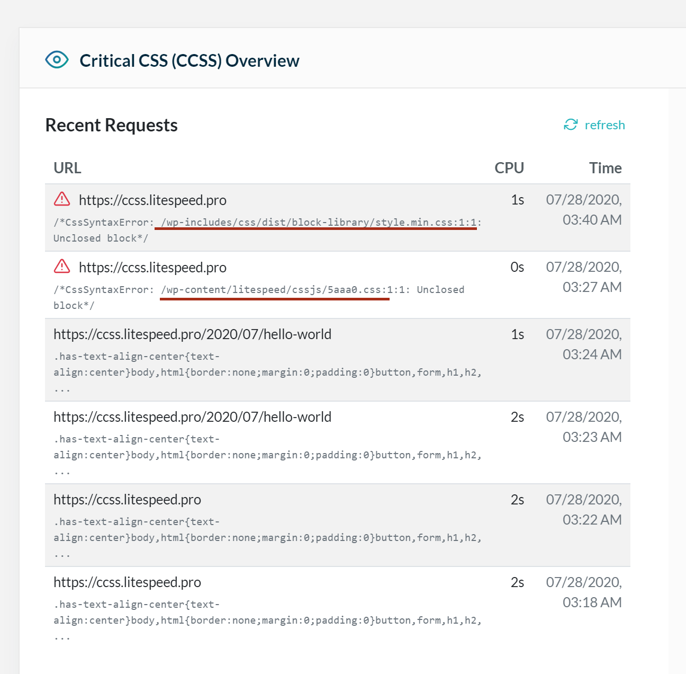The width and height of the screenshot is (686, 674).
Task: Open ccss.litespeed.pro URL of 03:22 AM request
Action: pos(127,500)
